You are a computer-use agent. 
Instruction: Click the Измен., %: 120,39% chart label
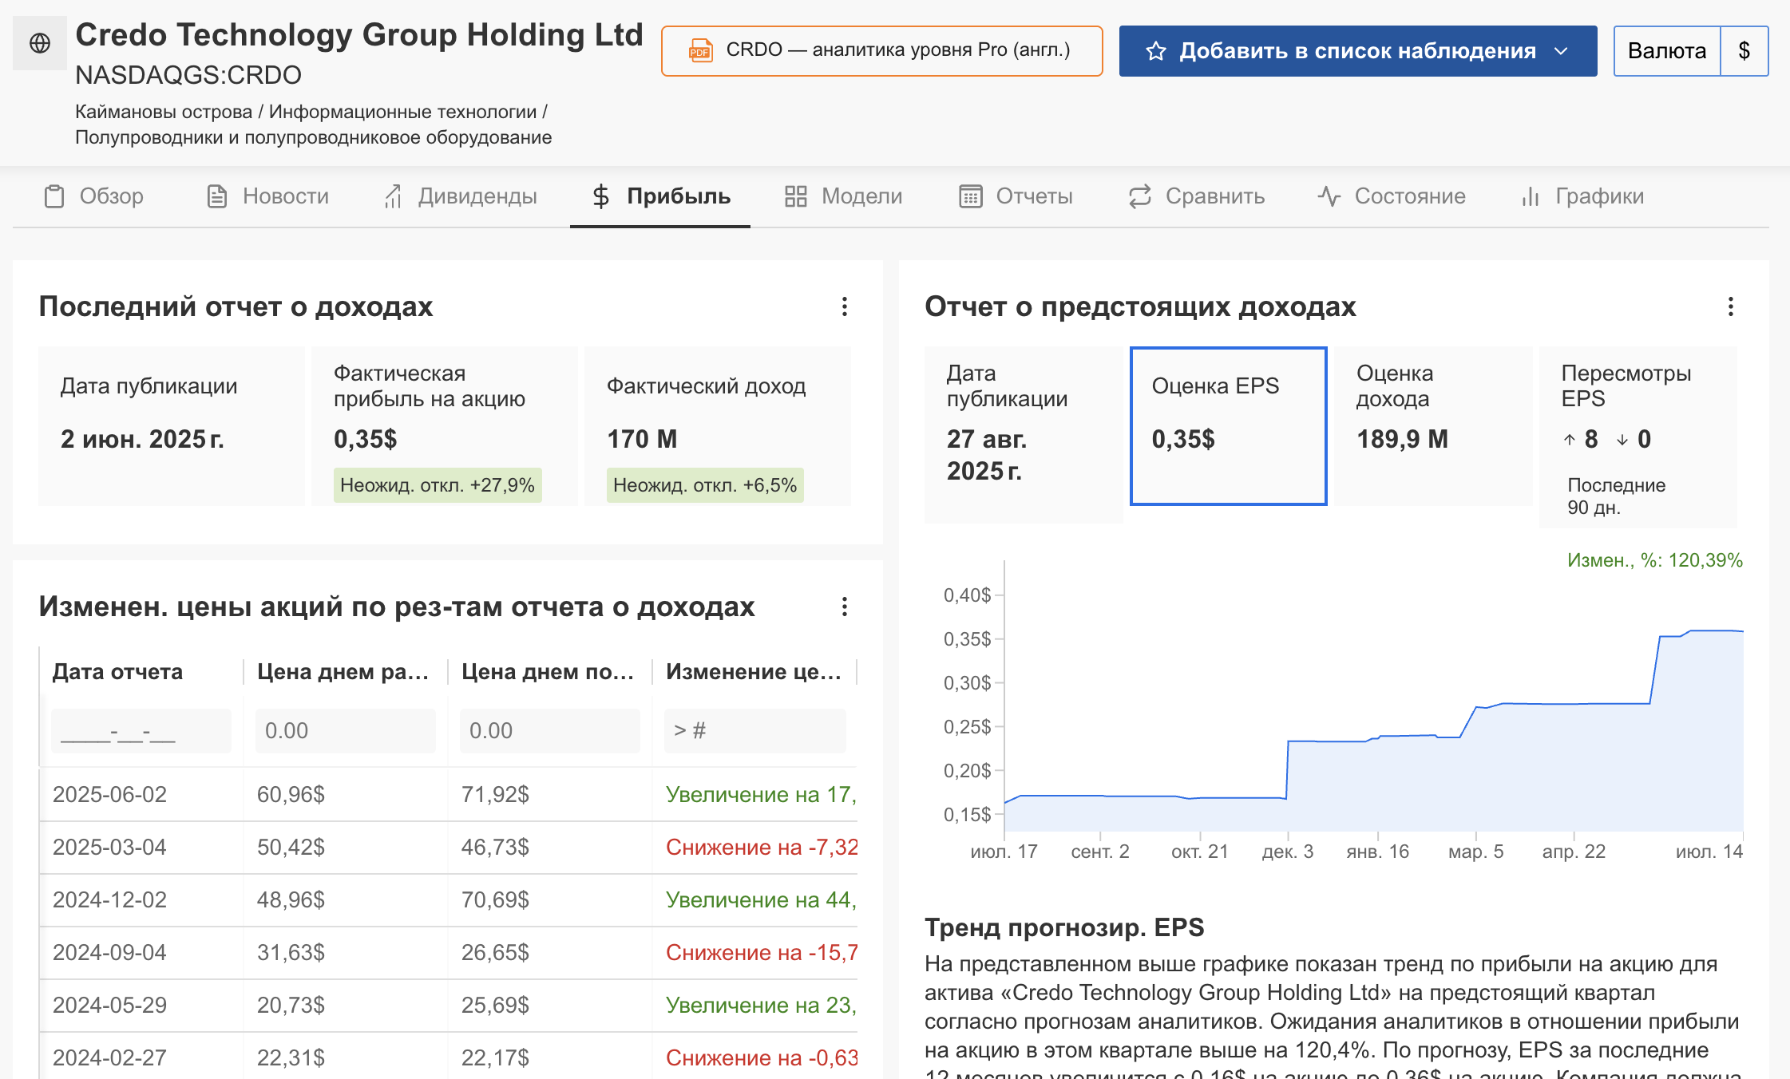click(1655, 560)
